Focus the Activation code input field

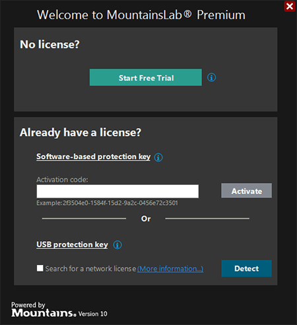pos(117,192)
